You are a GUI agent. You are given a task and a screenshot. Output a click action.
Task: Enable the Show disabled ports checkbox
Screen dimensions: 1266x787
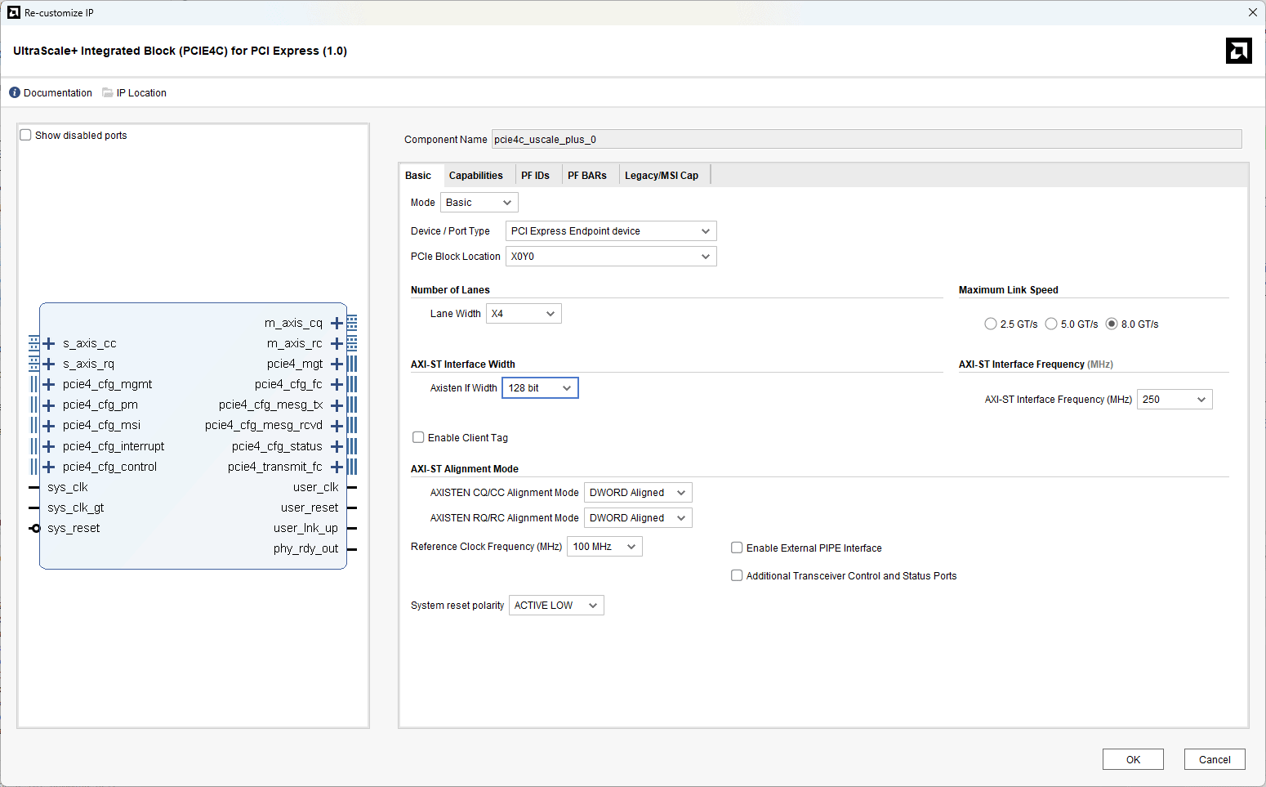click(26, 135)
